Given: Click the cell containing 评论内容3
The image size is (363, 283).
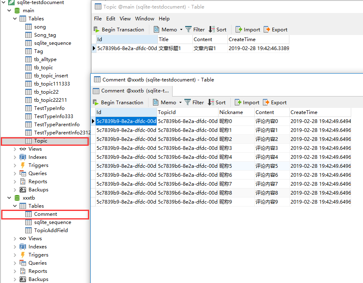Looking at the screenshot, I should click(272, 148).
